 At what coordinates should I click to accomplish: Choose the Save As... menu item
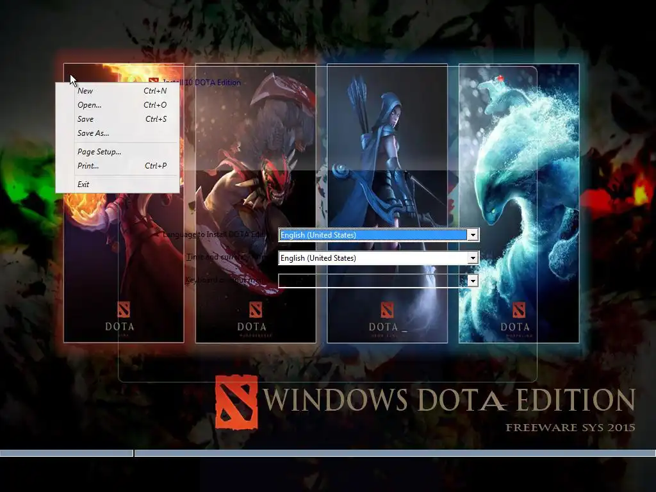pyautogui.click(x=118, y=133)
